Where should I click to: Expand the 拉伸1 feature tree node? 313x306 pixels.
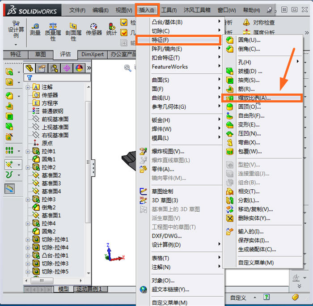[28, 152]
